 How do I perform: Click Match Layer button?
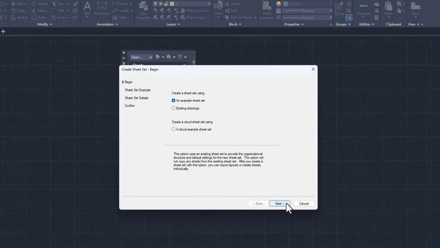click(193, 18)
